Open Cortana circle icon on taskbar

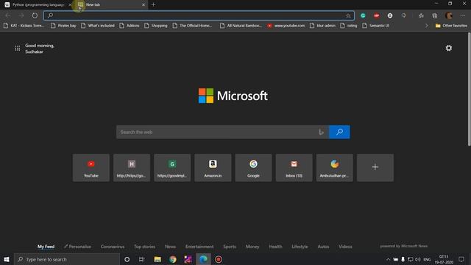pyautogui.click(x=127, y=259)
